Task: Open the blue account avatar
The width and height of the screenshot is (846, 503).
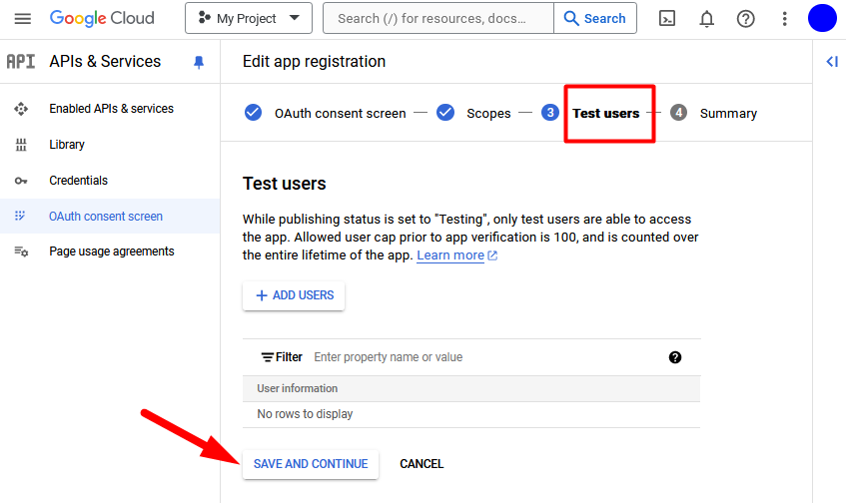Action: (x=822, y=18)
